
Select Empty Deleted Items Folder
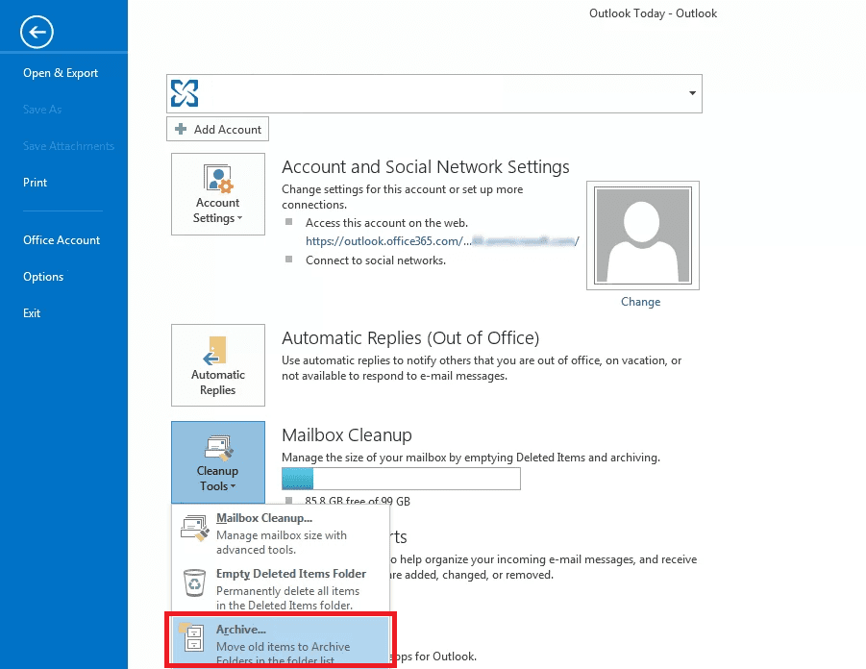point(281,589)
